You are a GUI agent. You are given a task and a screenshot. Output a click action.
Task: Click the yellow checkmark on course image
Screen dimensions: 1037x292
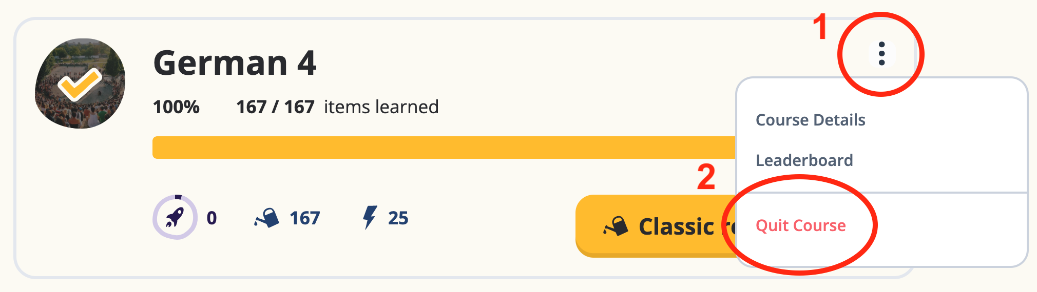tap(80, 84)
